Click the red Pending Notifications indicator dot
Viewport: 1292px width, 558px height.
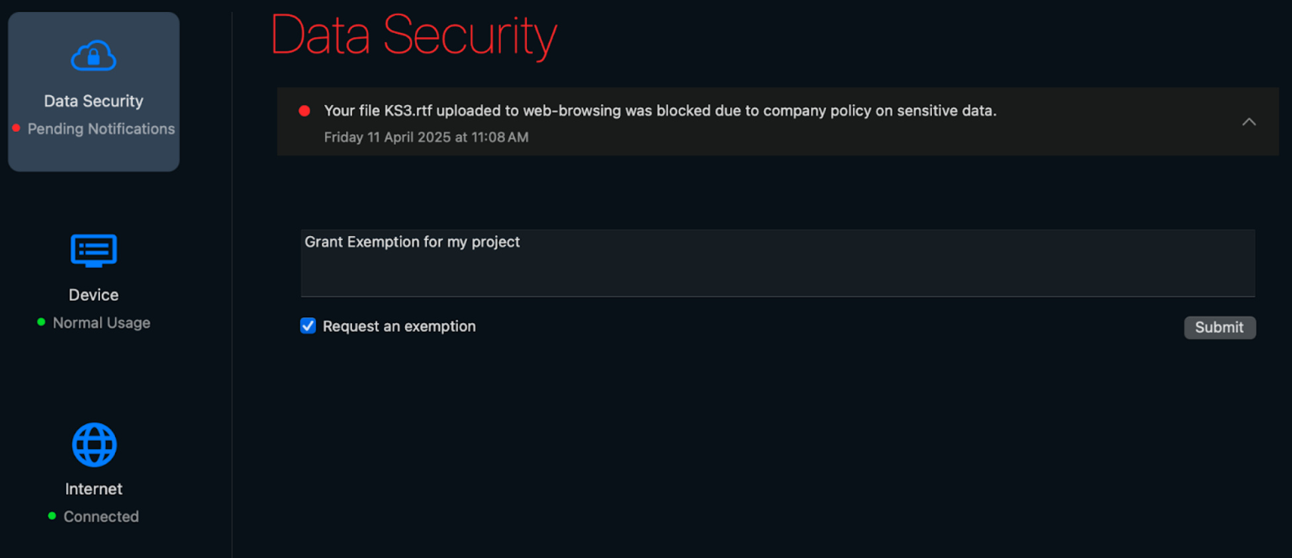(16, 128)
